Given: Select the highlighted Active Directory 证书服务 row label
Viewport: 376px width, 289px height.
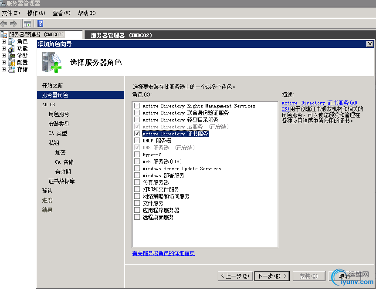Looking at the screenshot, I should point(176,134).
